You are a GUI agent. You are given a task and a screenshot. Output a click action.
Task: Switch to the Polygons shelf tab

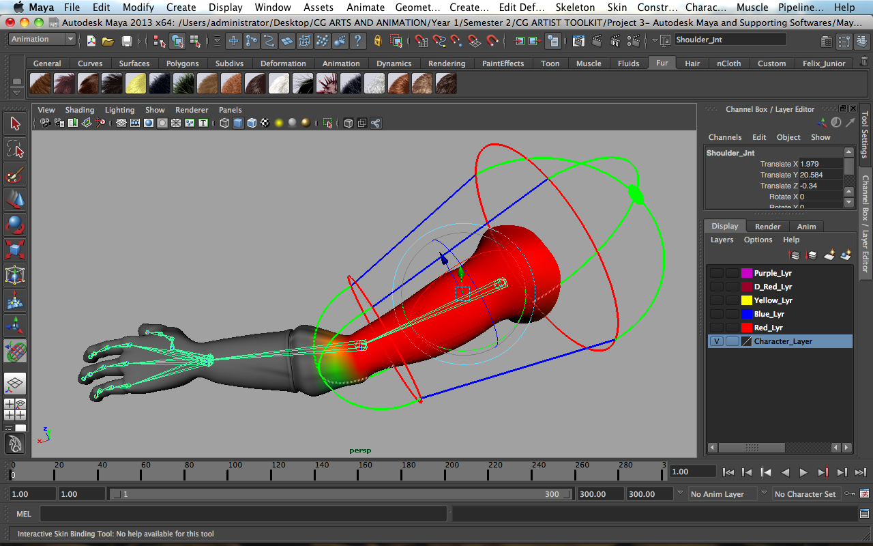pyautogui.click(x=183, y=63)
